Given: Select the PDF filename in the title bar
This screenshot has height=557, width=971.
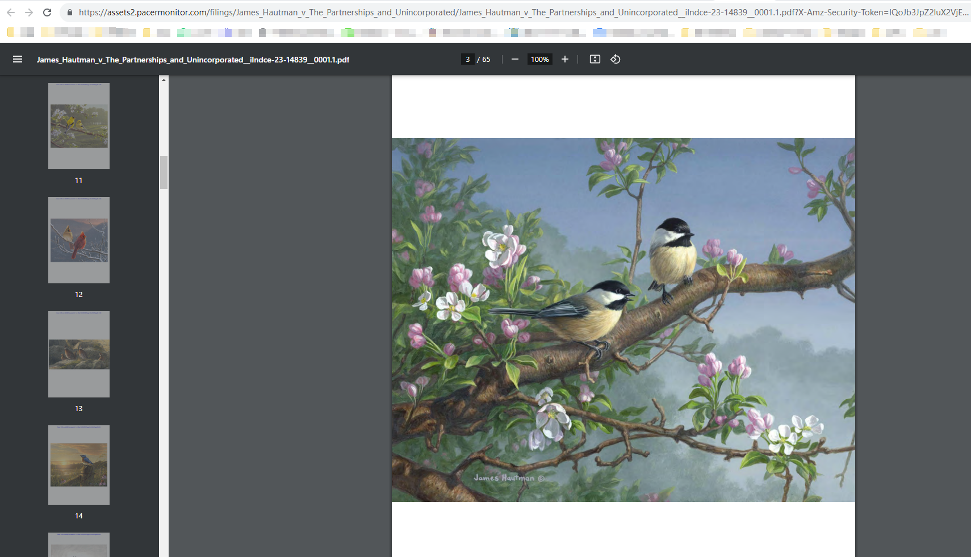Looking at the screenshot, I should coord(193,59).
